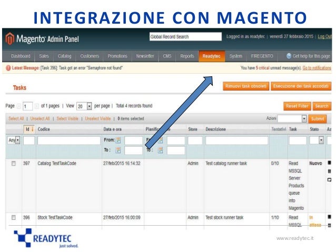Screen dimensions: 336x252
Task: Click the Store filter input field
Action: (195, 140)
